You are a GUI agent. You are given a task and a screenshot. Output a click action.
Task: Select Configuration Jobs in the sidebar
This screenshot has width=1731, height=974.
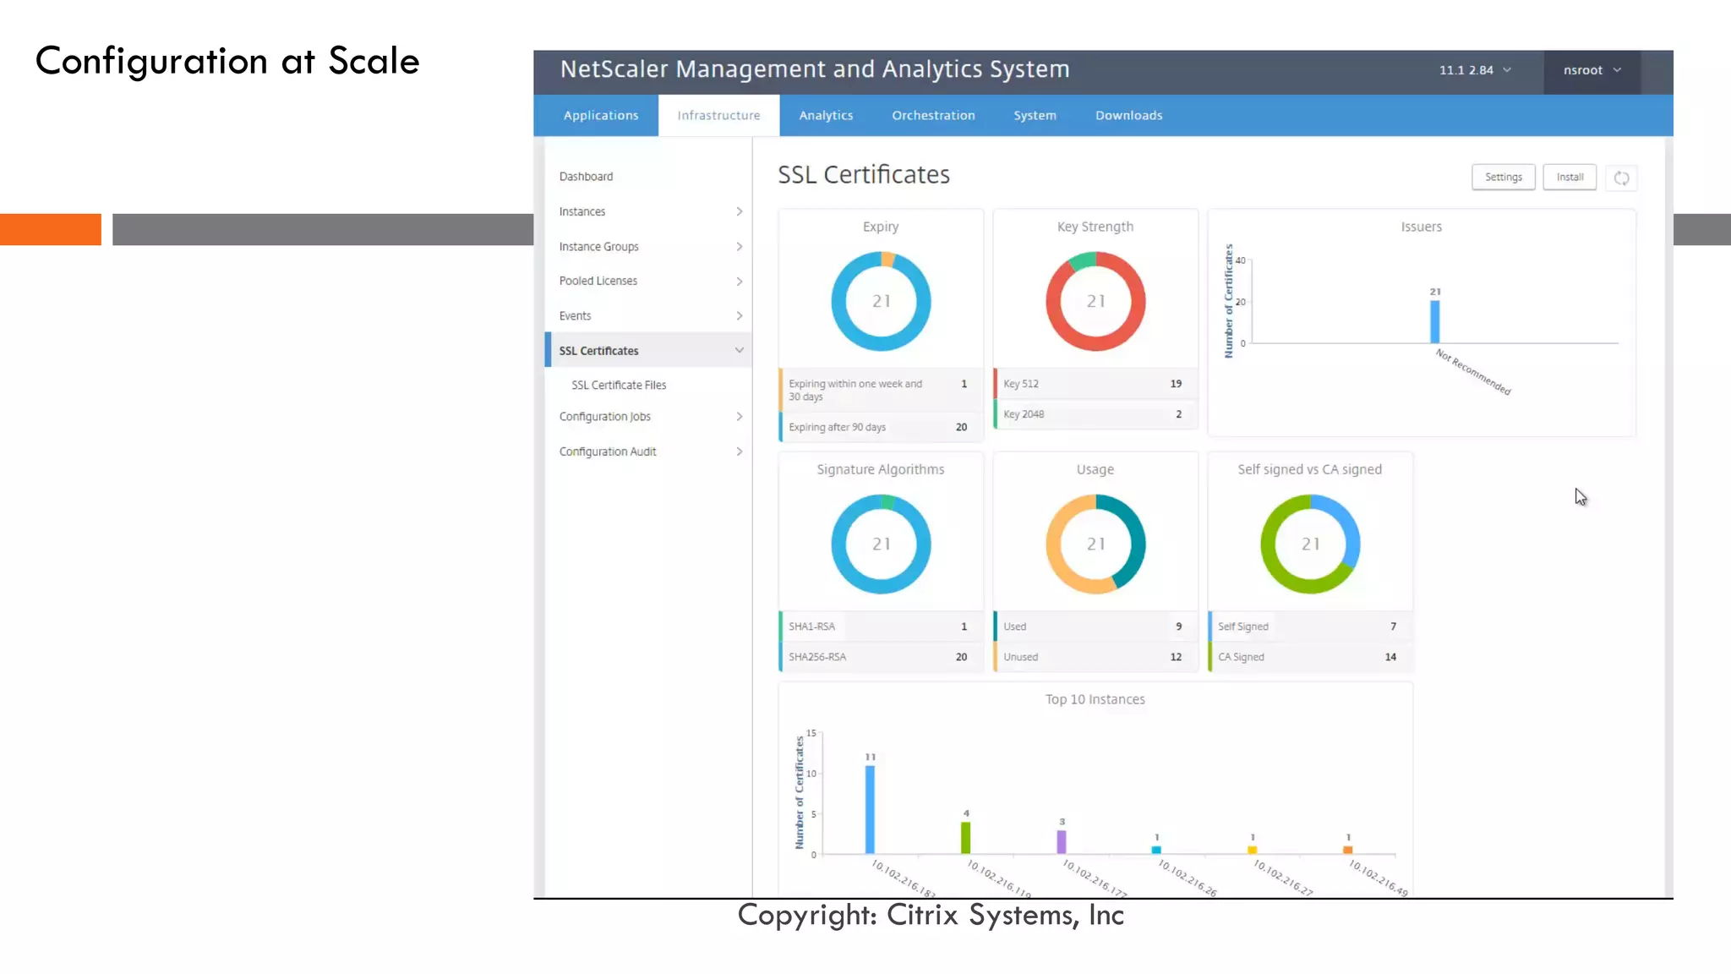[604, 416]
